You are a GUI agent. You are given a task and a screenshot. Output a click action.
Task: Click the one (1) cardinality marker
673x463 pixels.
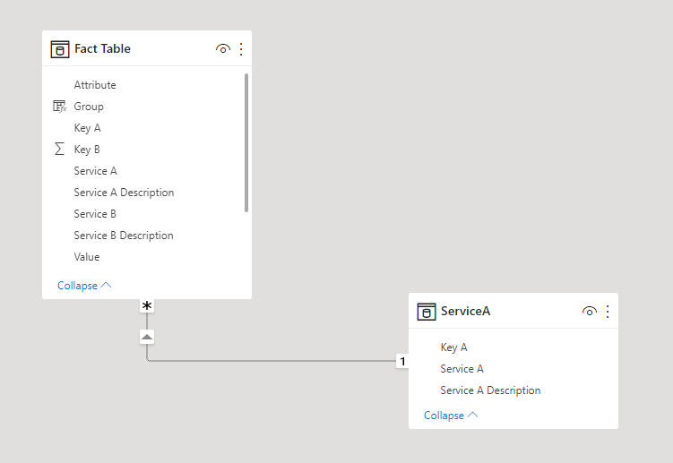[402, 361]
